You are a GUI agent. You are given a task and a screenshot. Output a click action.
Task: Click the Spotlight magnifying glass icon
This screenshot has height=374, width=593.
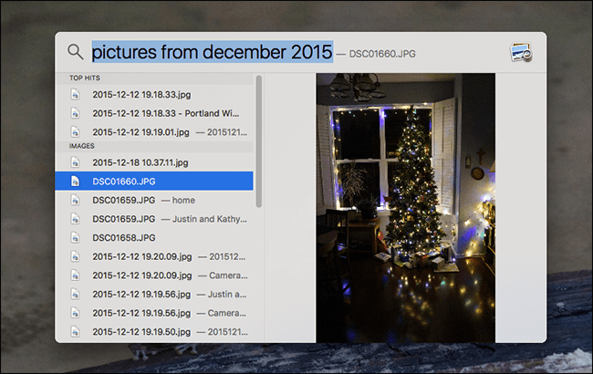pos(75,52)
